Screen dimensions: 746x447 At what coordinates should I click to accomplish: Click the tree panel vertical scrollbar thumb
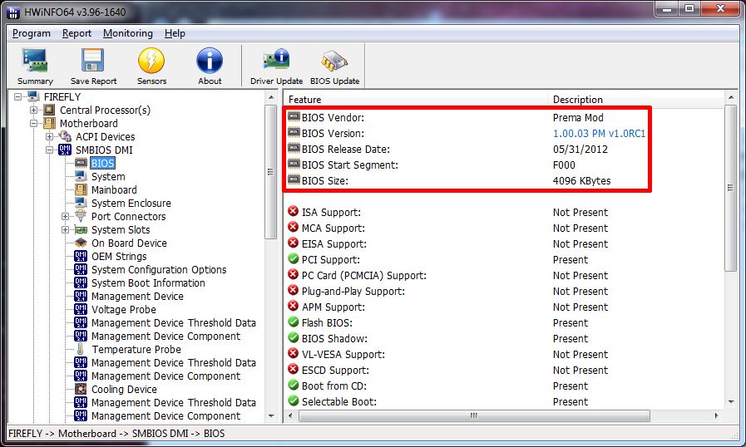point(271,172)
